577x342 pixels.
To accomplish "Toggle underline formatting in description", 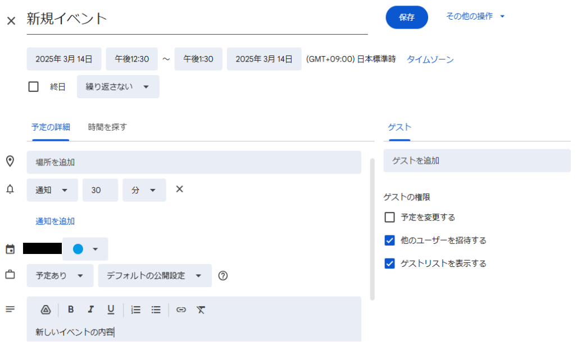I will pyautogui.click(x=111, y=309).
